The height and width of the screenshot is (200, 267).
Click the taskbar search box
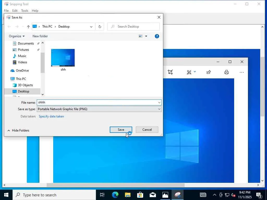click(x=54, y=195)
